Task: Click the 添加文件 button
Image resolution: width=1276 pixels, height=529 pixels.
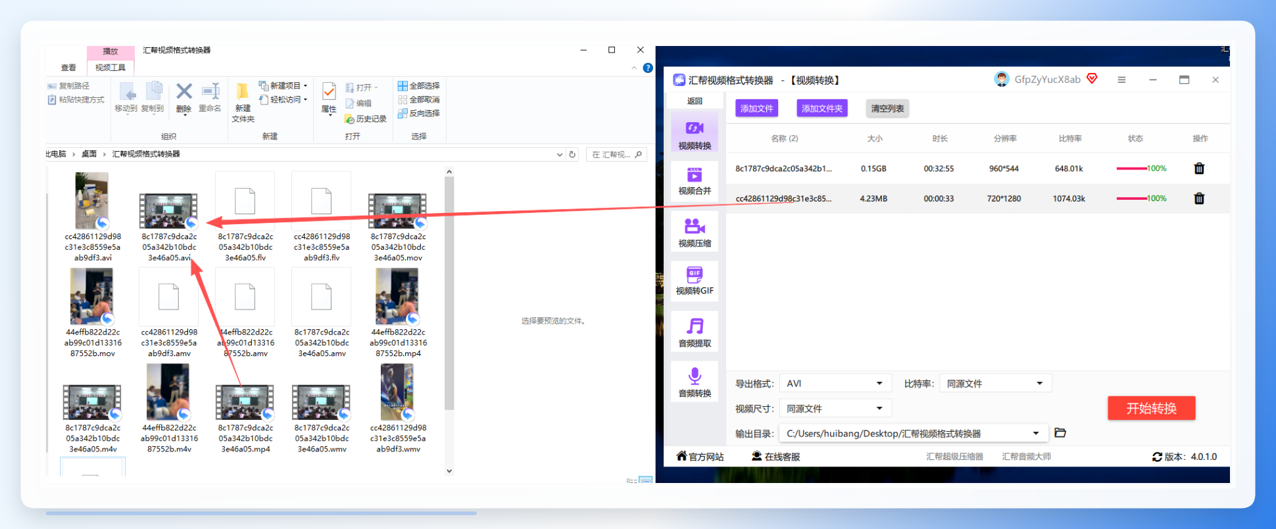Action: pos(756,108)
